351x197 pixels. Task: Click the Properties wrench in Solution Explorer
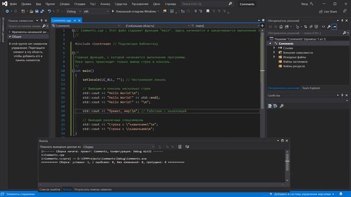coord(329,27)
